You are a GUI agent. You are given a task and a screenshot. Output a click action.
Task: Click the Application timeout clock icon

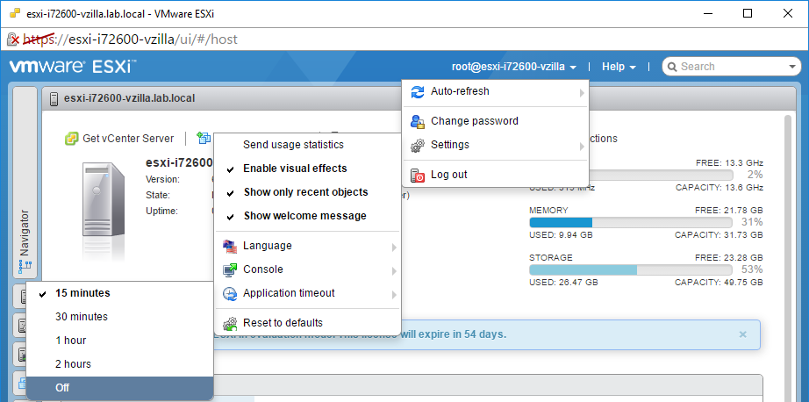click(230, 294)
